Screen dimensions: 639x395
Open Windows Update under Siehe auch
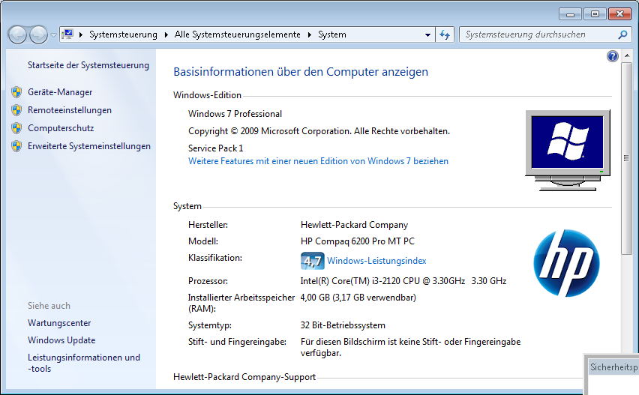tap(61, 340)
